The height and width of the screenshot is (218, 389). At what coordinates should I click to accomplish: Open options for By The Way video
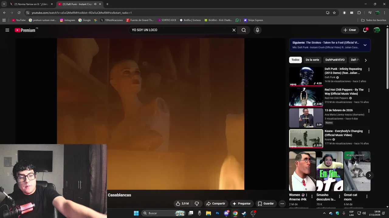tap(369, 90)
